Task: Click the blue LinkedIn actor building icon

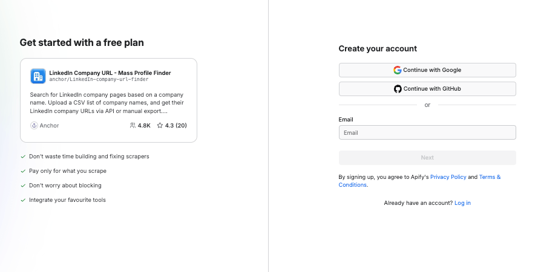Action: click(38, 76)
